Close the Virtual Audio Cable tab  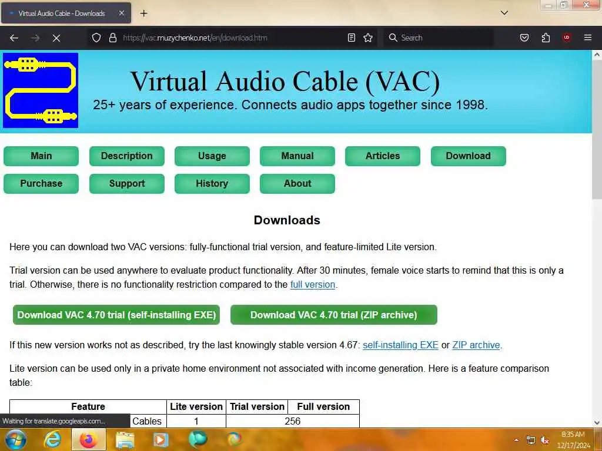pos(121,13)
